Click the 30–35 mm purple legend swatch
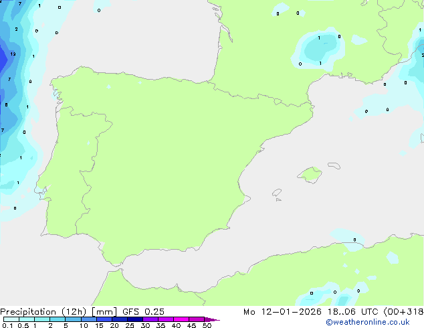424x328 pixels. point(150,319)
